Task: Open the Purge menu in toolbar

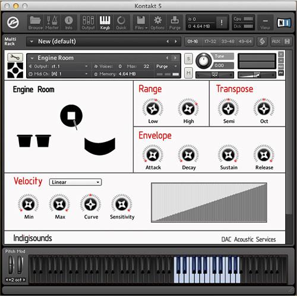Action: coord(175,23)
